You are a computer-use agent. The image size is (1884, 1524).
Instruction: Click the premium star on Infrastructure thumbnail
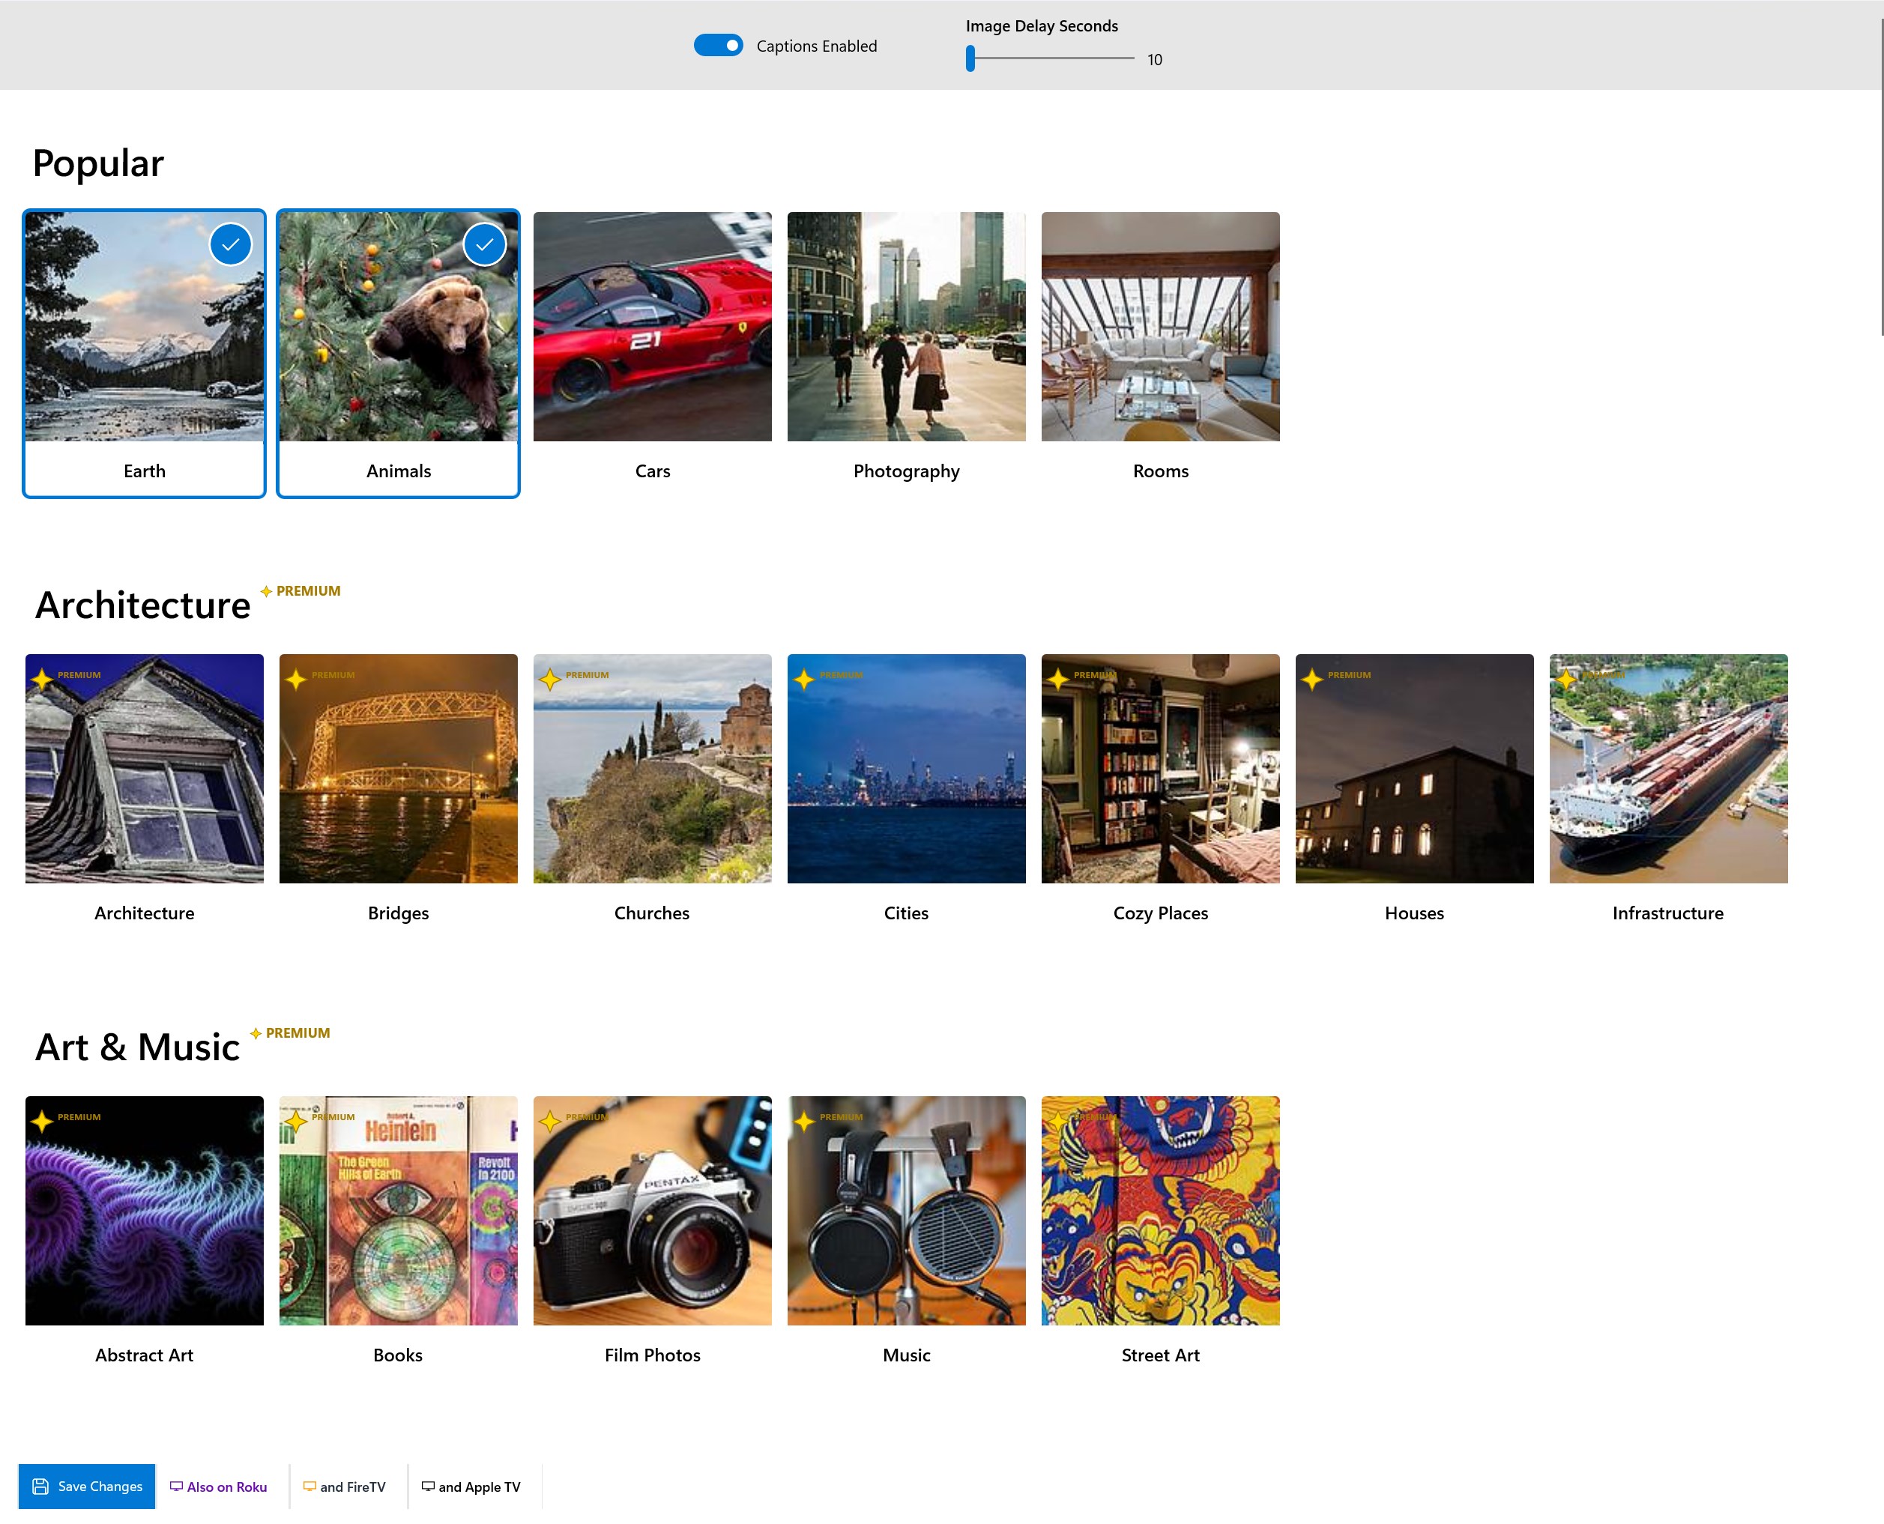click(x=1566, y=679)
